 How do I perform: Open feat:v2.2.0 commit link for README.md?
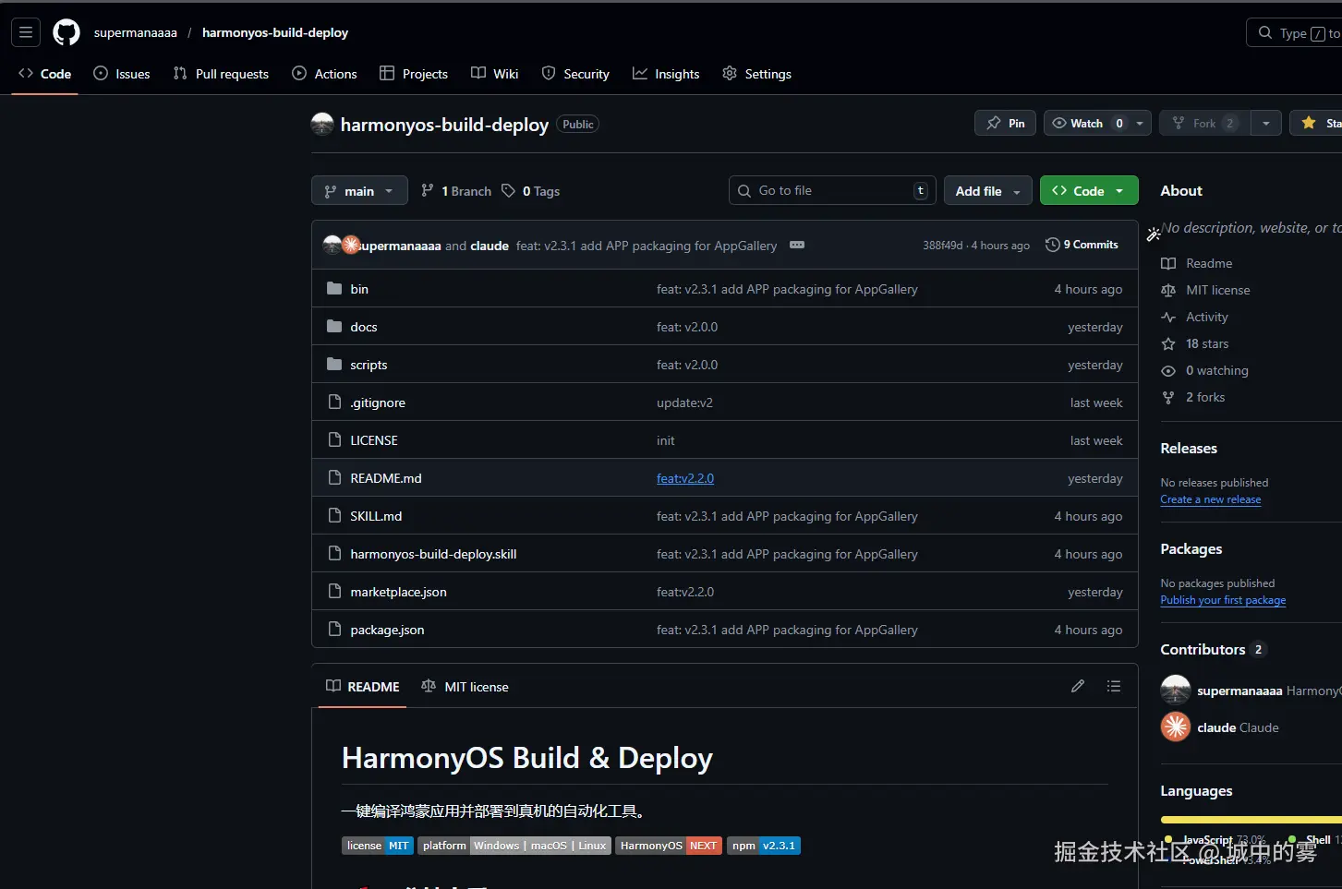click(685, 478)
